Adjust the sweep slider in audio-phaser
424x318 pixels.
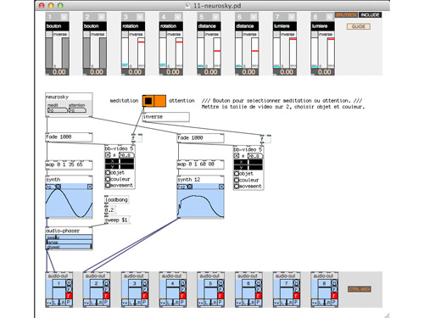click(69, 237)
